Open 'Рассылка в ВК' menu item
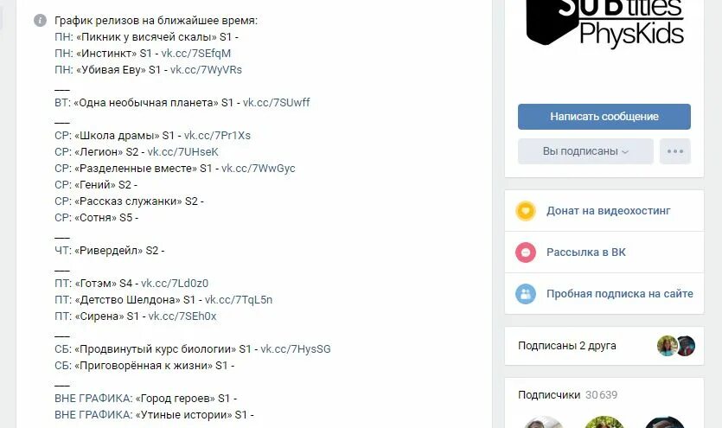722x428 pixels. [585, 252]
